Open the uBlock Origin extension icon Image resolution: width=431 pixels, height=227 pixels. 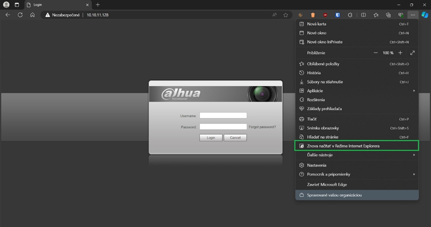tap(325, 15)
